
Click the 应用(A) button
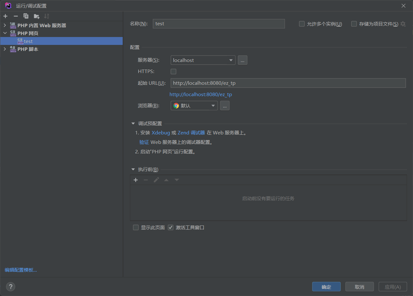pos(393,287)
